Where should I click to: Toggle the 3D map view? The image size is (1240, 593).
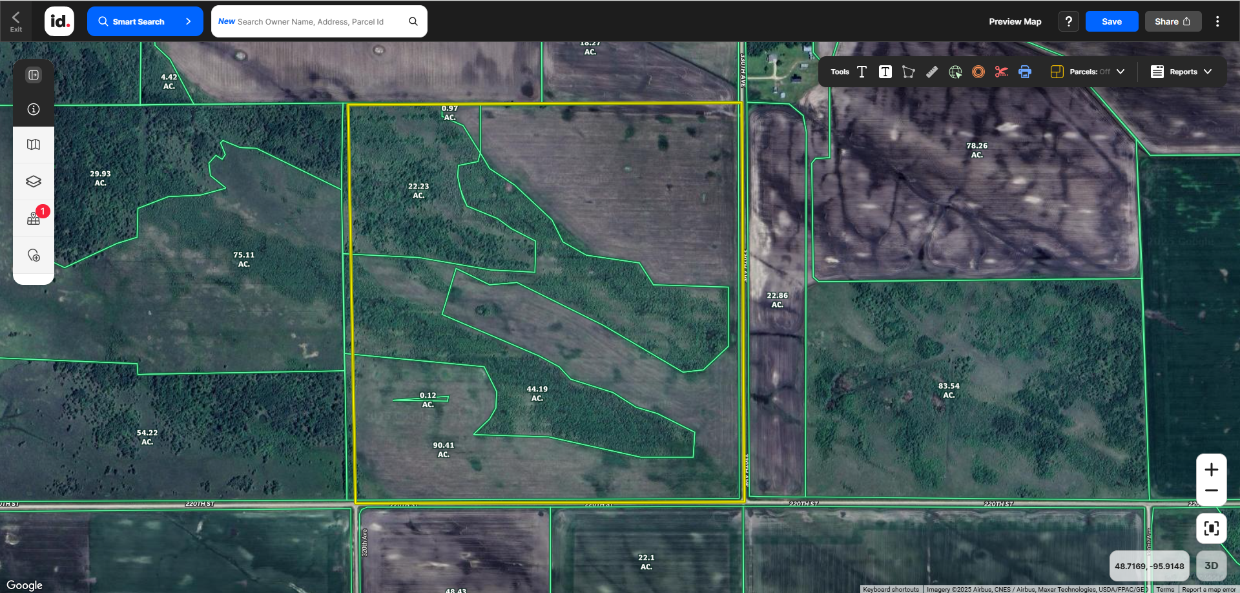pos(1211,566)
